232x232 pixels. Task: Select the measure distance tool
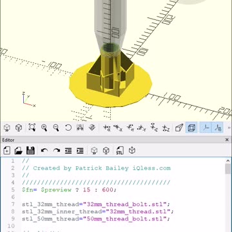(x=80, y=128)
